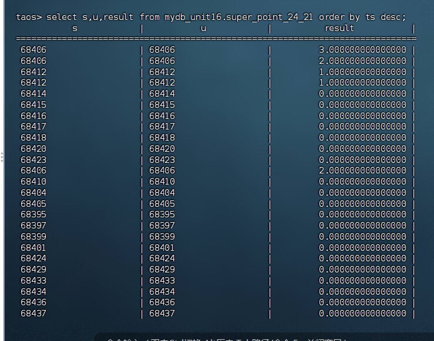This screenshot has height=341, width=434.
Task: Click 68423 in the u column
Action: [162, 160]
